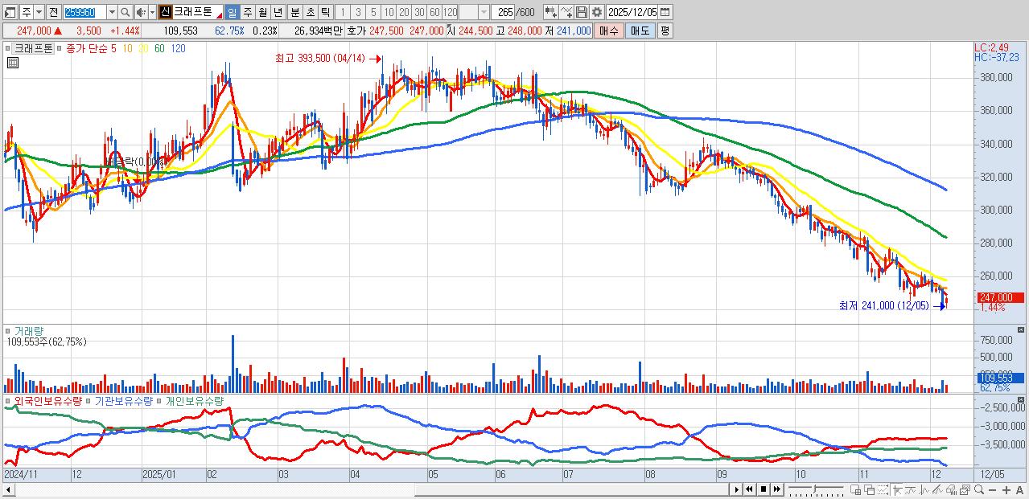Viewport: 1029px width, 499px height.
Task: Click the add chart window icon in bottom toolbar
Action: coord(855,489)
